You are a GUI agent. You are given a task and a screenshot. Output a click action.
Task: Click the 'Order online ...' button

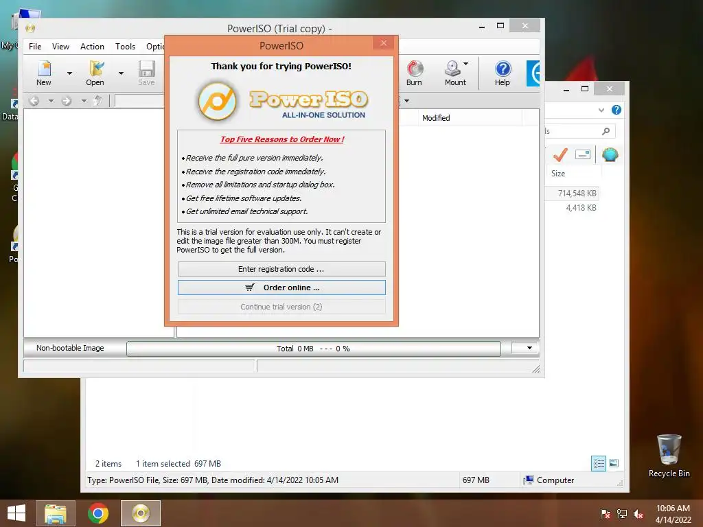coord(281,288)
